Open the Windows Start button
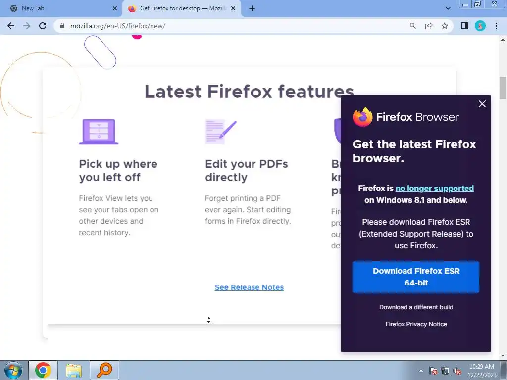The image size is (507, 380). (x=13, y=370)
